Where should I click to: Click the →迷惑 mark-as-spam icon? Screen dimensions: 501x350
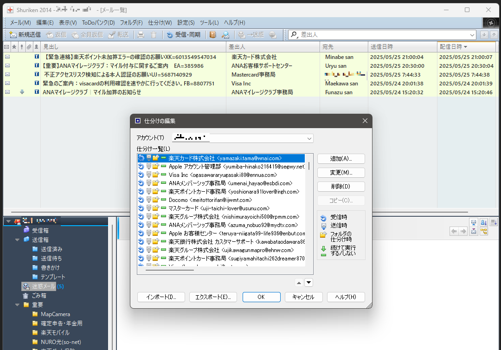click(x=251, y=34)
